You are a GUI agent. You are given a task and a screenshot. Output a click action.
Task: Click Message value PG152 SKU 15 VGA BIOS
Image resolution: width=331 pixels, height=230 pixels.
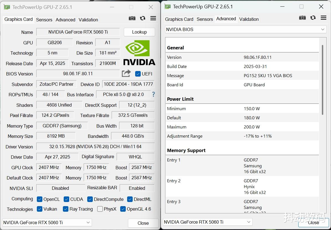(x=268, y=75)
